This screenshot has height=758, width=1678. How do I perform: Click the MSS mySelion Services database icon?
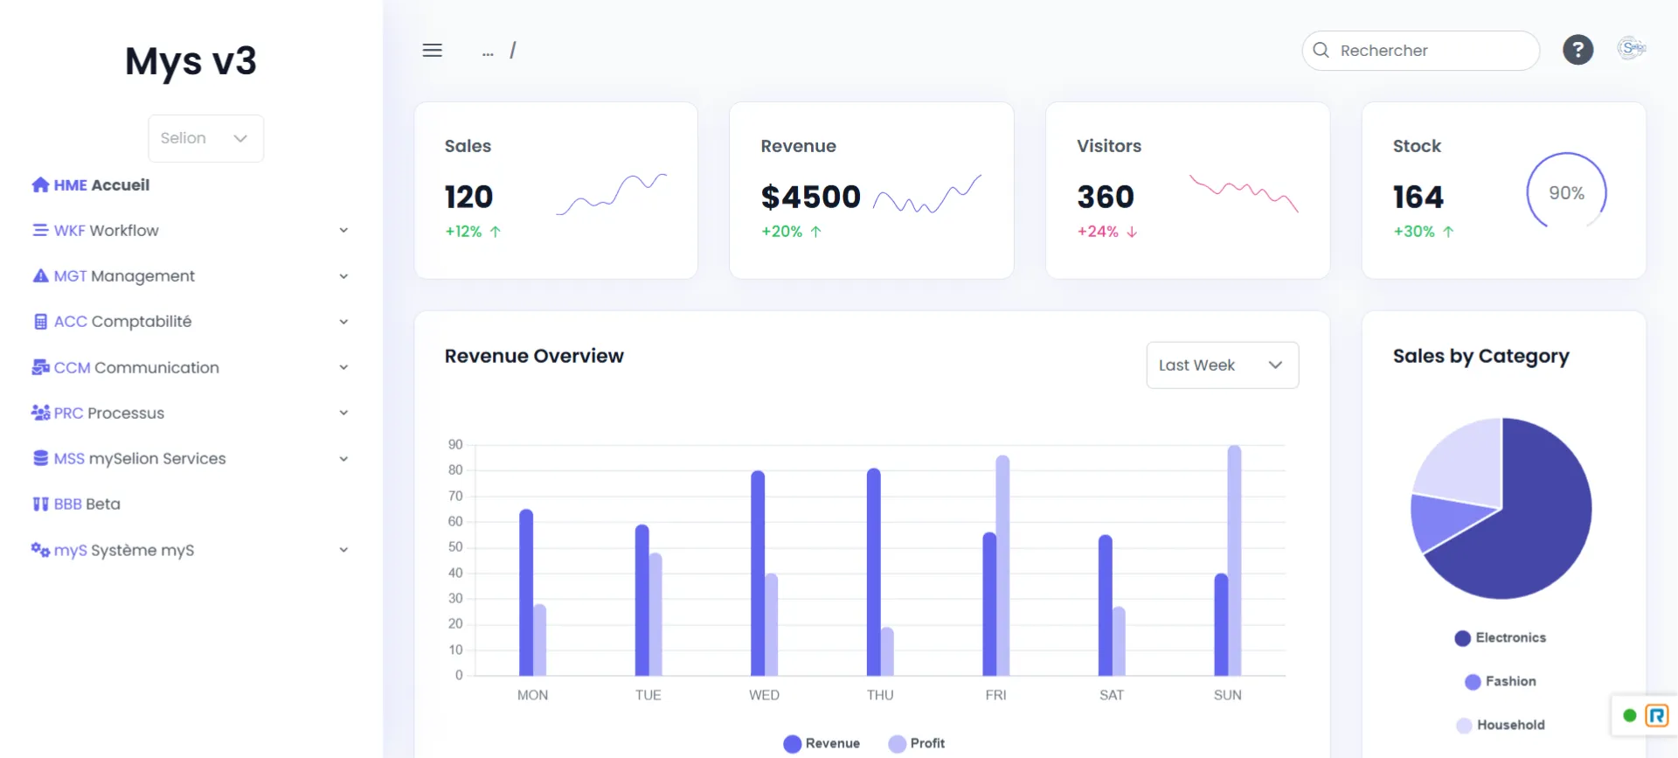pos(40,458)
